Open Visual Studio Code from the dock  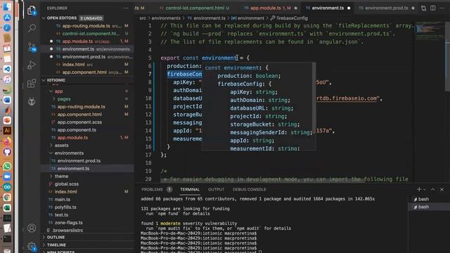[7, 69]
